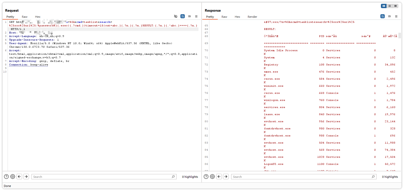Switch to top/bottom split layout
The height and width of the screenshot is (191, 404).
(x=390, y=6)
